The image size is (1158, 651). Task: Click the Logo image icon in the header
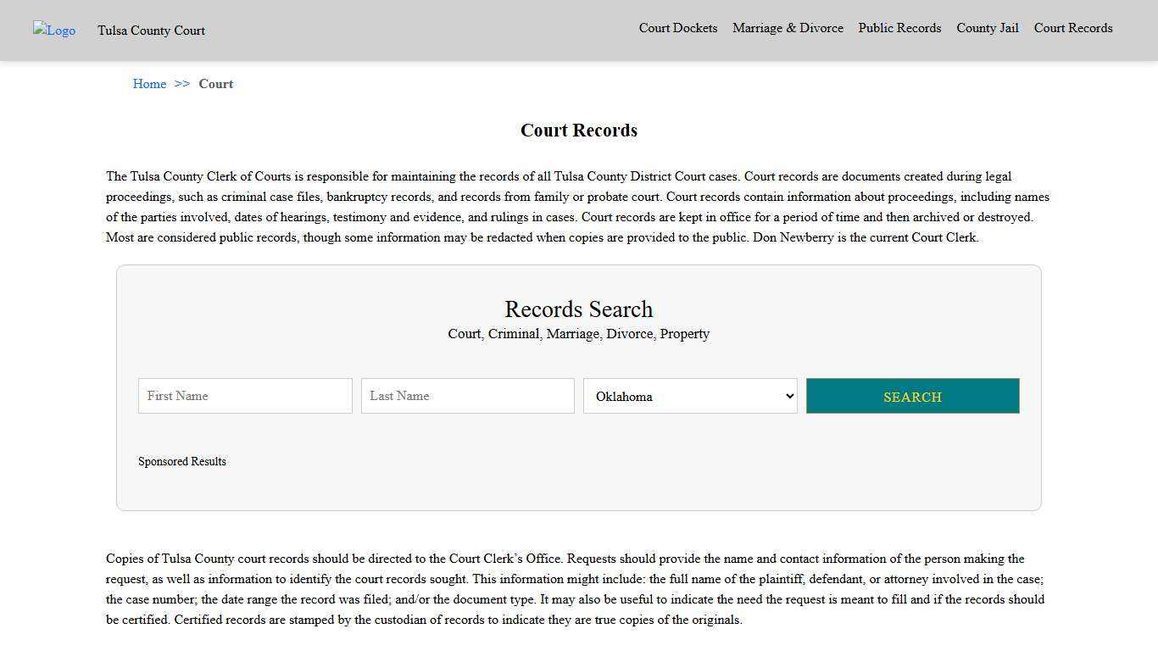point(53,31)
